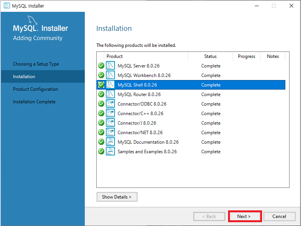
Task: Select Samples and Examples 8.0.26 row text
Action: coord(147,152)
